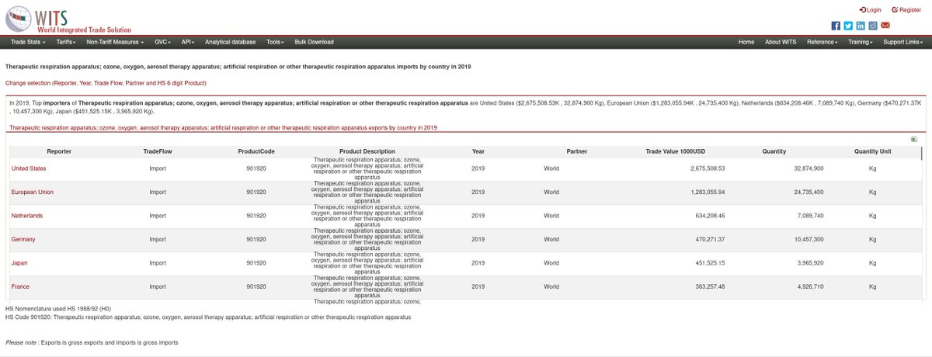This screenshot has width=932, height=357.
Task: Select trade value 363,257.48
Action: pos(710,286)
